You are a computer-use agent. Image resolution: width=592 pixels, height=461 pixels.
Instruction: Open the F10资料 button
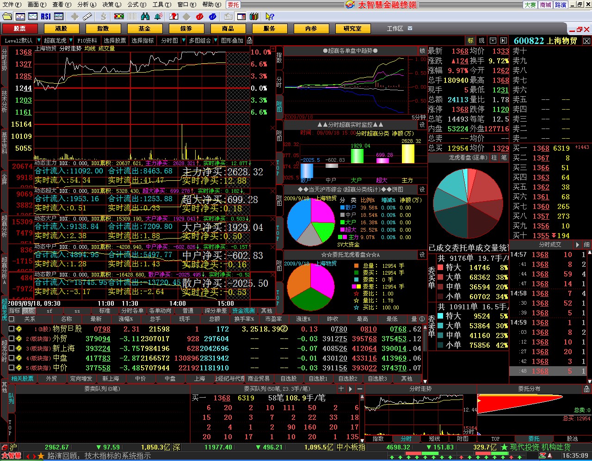tap(87, 41)
